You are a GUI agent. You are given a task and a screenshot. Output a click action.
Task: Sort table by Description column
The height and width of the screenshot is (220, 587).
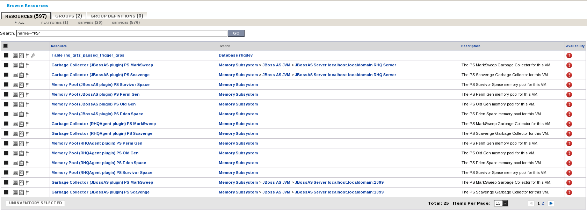point(471,46)
